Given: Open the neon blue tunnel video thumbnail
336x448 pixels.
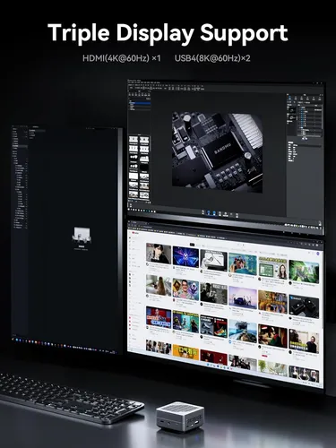Looking at the screenshot, I should [x=185, y=256].
